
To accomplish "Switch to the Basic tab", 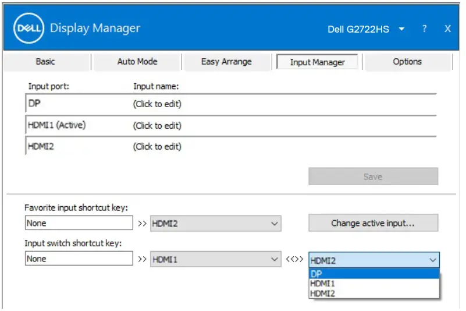I will pos(45,62).
